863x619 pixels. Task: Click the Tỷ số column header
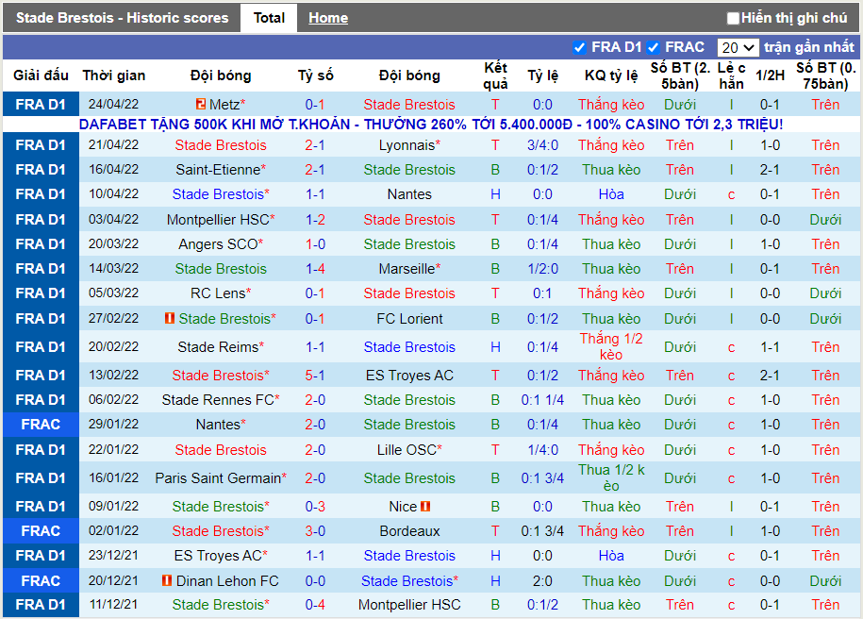315,76
